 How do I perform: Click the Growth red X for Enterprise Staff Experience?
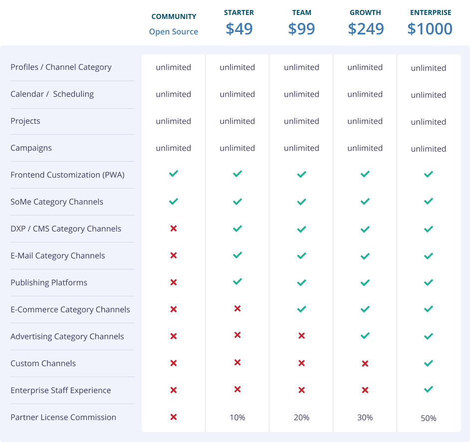[x=365, y=390]
